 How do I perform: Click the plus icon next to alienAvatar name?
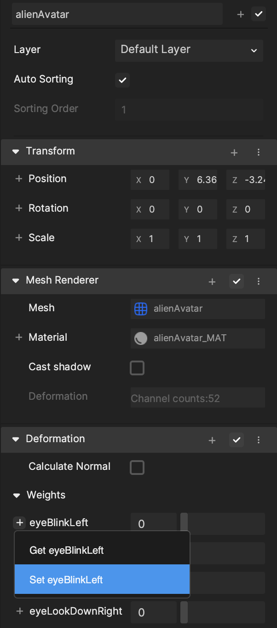point(240,14)
